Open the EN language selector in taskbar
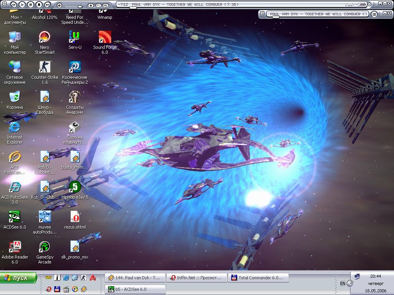 click(x=342, y=283)
